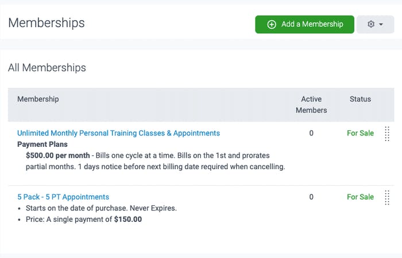Click the $500.00 per month plan text

(x=58, y=155)
